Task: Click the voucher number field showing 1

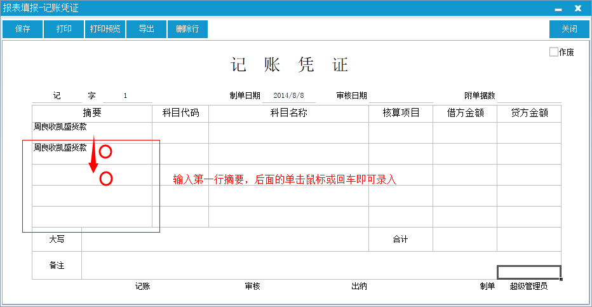Action: coord(128,95)
